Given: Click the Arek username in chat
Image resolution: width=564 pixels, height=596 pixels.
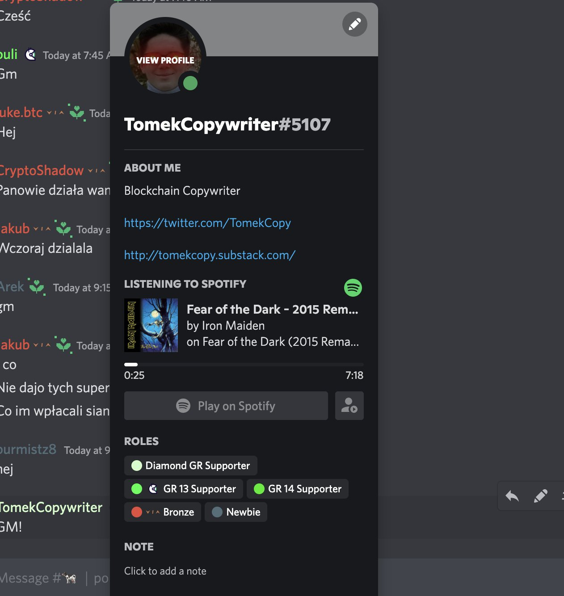Looking at the screenshot, I should (12, 287).
